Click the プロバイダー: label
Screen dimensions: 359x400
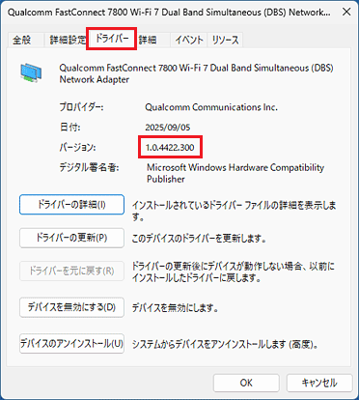tap(81, 107)
